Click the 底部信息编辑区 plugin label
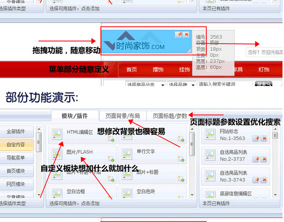 236,194
